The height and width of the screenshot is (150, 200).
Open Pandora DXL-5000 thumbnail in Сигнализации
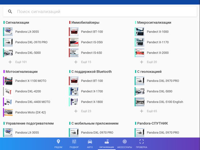[8, 53]
